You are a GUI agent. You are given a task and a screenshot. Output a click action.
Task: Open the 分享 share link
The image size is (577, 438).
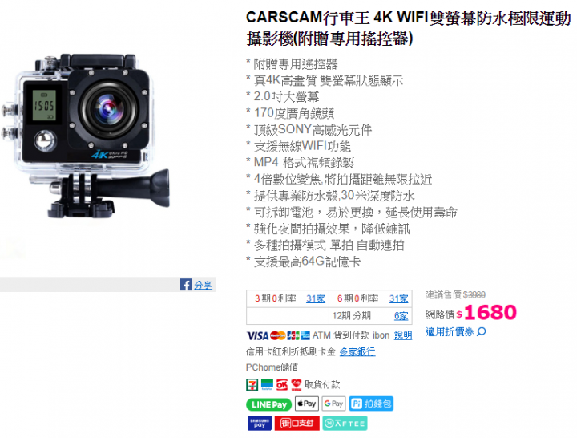click(x=203, y=285)
